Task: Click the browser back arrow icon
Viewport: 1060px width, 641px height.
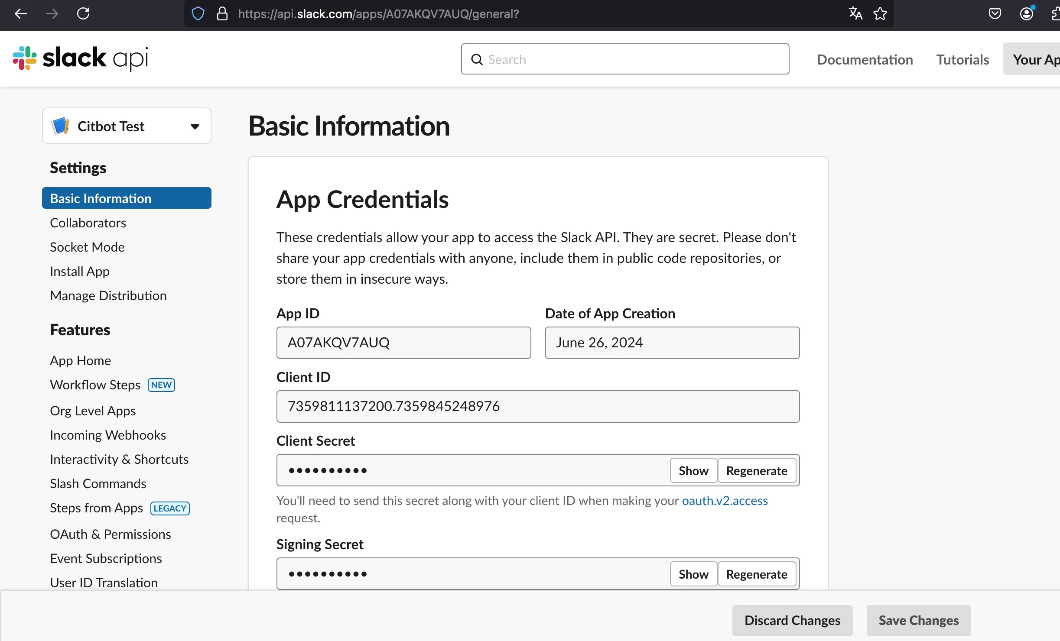Action: coord(21,14)
